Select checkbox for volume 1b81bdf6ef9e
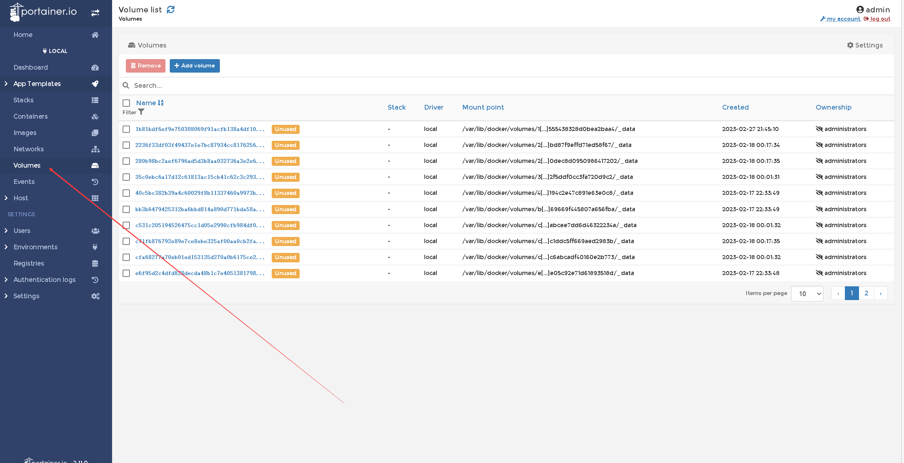The width and height of the screenshot is (904, 463). (x=126, y=129)
